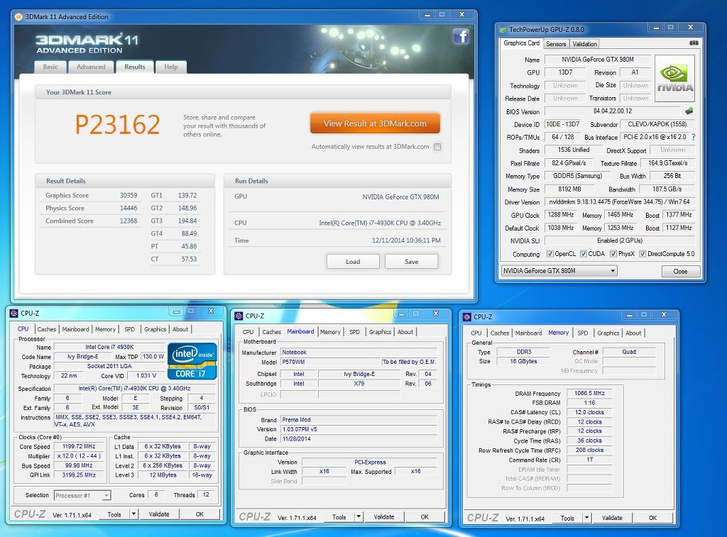The height and width of the screenshot is (537, 727).
Task: Click the GPU-Z title bar icon
Action: coord(503,30)
